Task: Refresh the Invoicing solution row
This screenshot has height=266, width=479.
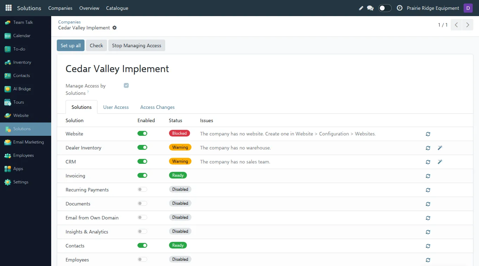Action: point(428,176)
